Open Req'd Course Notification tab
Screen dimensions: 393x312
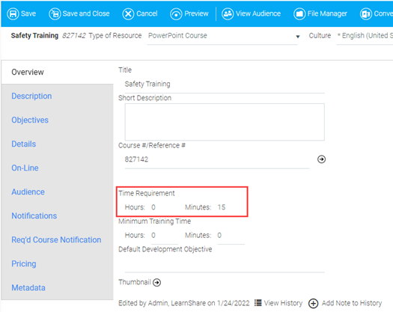(56, 240)
